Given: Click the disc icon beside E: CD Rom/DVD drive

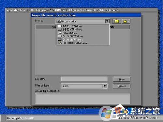Looking at the screenshot, I should tap(60, 43).
